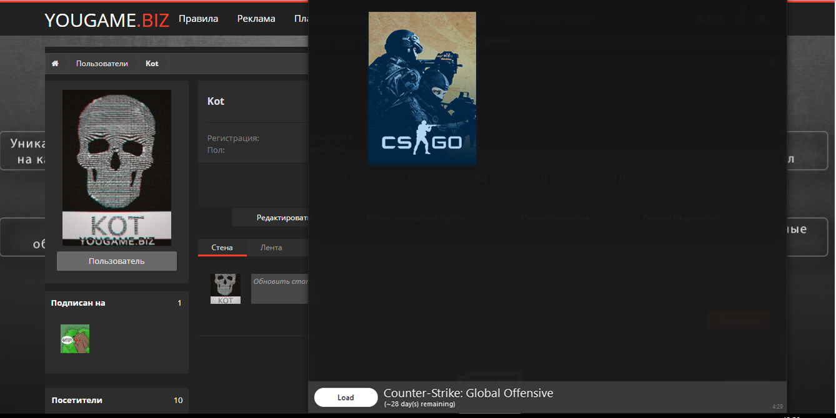
Task: Click small skull avatar beside status box
Action: pyautogui.click(x=226, y=289)
